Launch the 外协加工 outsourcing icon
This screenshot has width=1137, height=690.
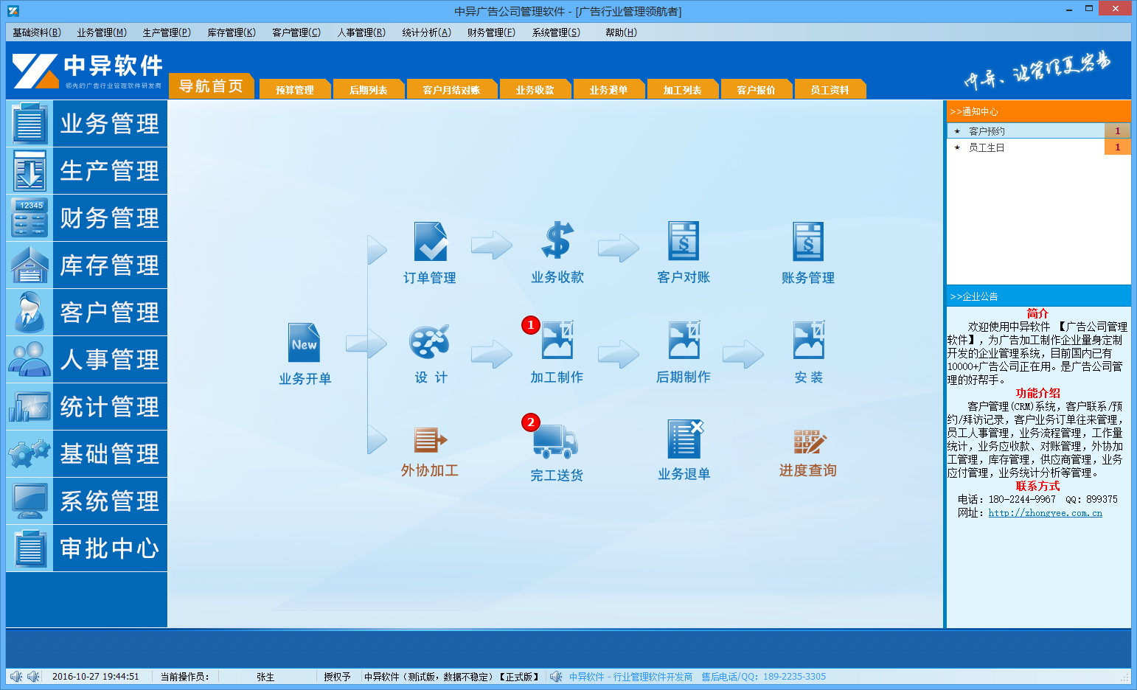coord(431,440)
